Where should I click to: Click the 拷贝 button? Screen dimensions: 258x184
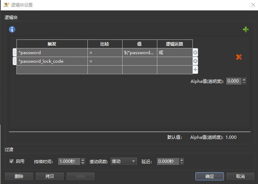click(50, 176)
